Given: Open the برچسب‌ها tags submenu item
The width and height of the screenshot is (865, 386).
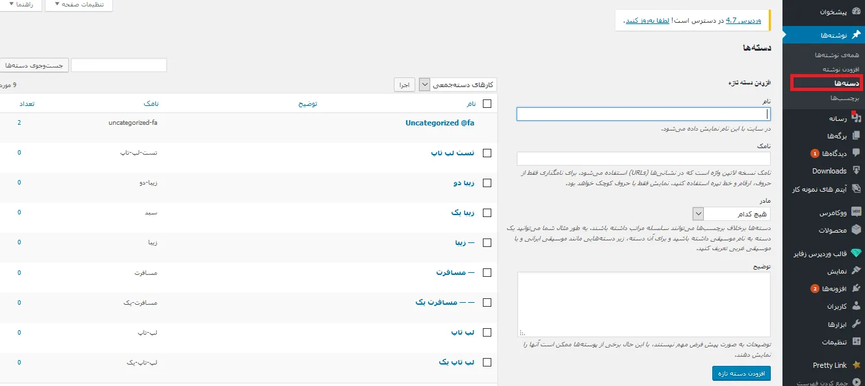Looking at the screenshot, I should click(845, 98).
